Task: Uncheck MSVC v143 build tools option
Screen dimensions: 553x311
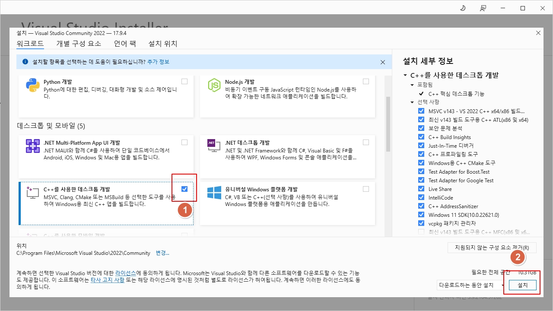Action: point(421,111)
